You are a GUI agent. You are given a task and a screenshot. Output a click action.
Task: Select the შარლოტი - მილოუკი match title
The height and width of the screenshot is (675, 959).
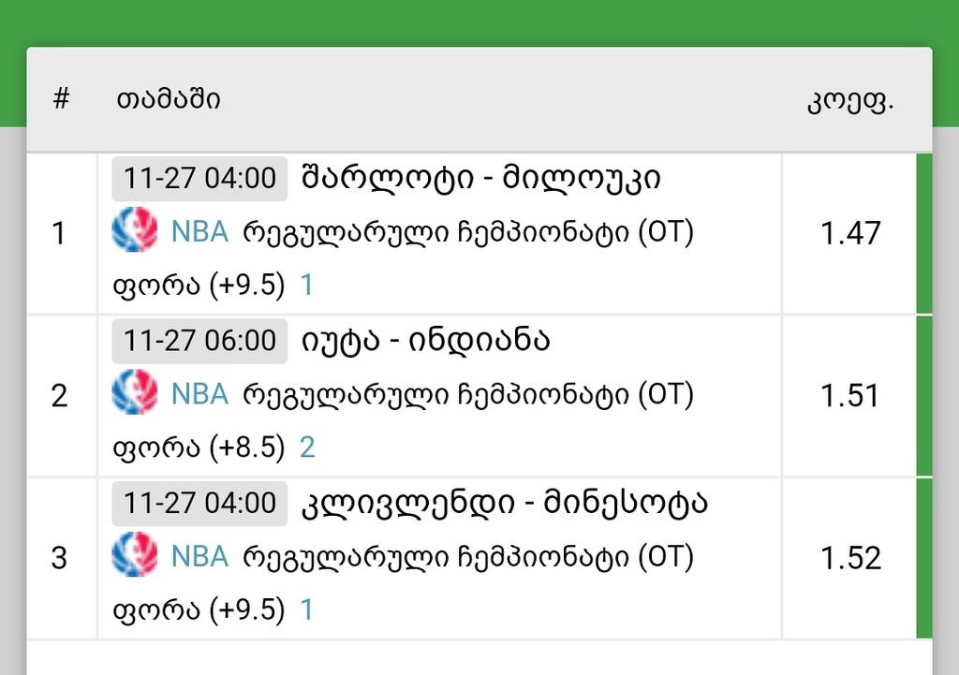(x=481, y=178)
